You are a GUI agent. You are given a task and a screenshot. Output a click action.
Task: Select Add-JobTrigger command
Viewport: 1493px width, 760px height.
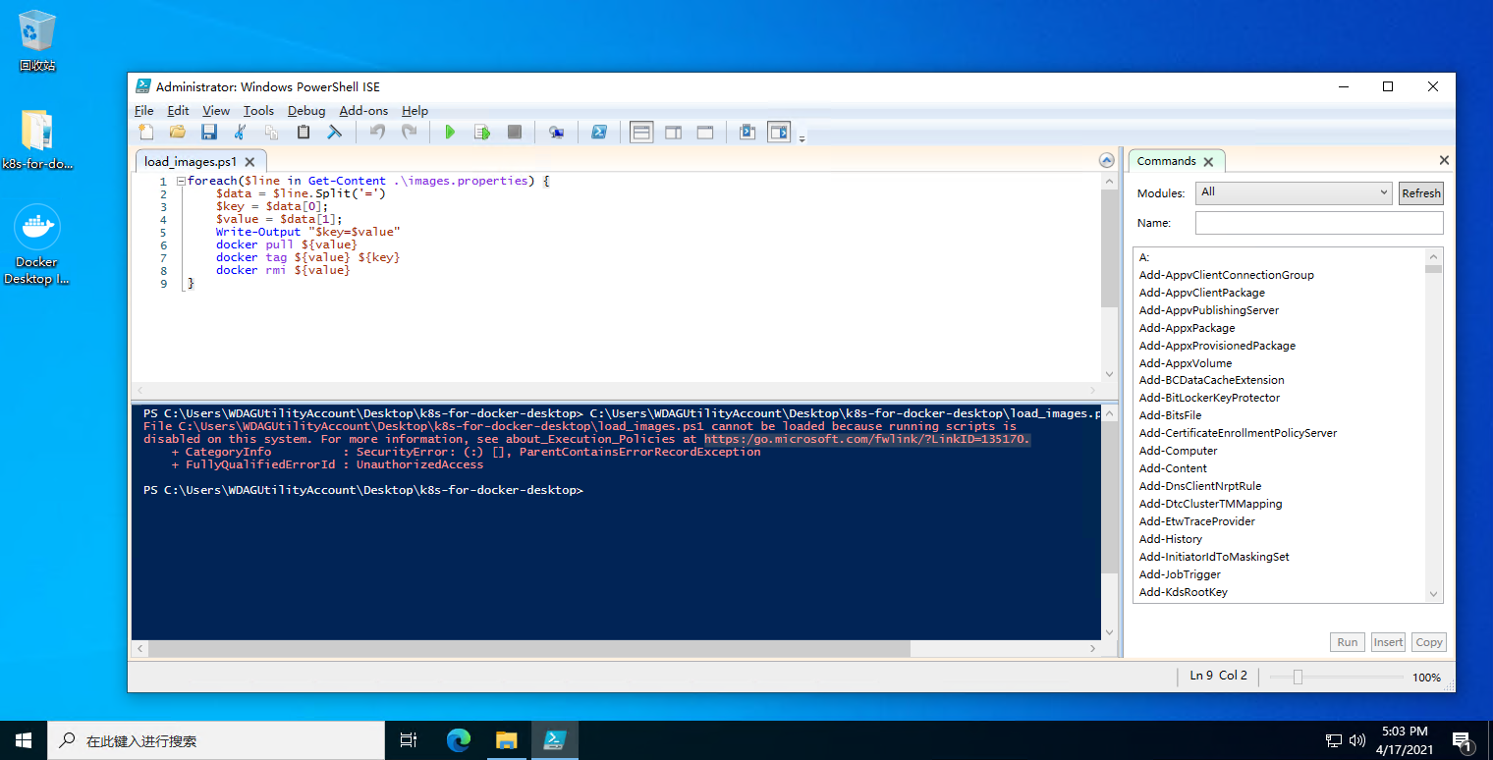[x=1180, y=574]
